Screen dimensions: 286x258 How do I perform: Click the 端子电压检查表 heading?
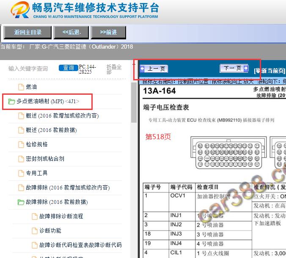pyautogui.click(x=166, y=107)
